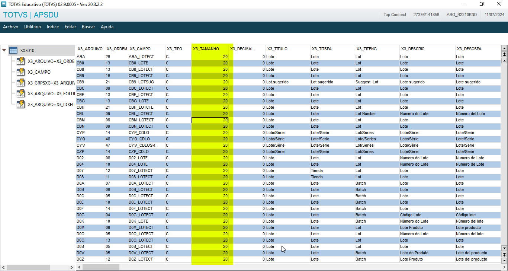Select the CBM row tamanho cell

tap(210, 120)
